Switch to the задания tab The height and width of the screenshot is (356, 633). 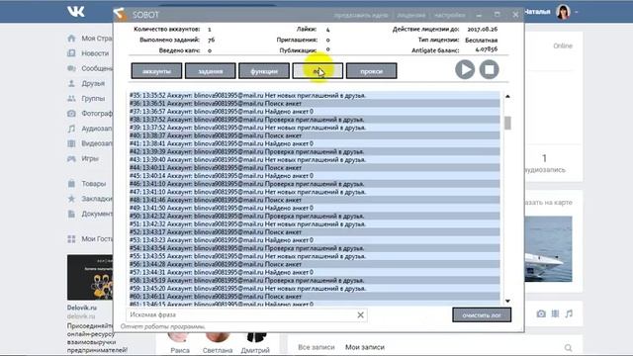(x=211, y=71)
